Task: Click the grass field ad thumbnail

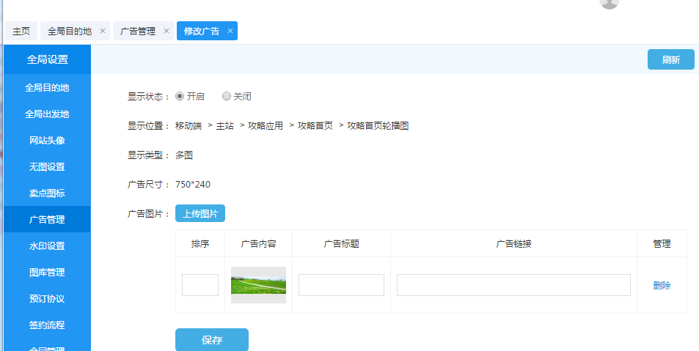Action: (x=258, y=285)
